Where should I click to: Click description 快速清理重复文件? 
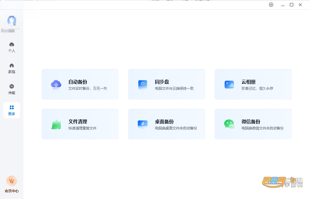(x=82, y=128)
